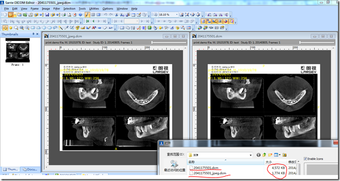Select the Eraser tool
Image resolution: width=340 pixels, height=181 pixels.
[105, 28]
